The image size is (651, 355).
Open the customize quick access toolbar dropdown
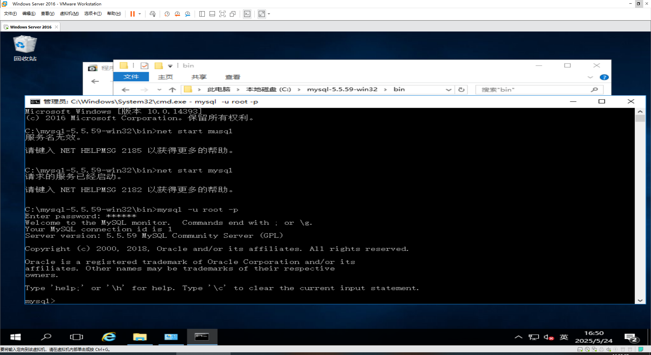pos(170,66)
